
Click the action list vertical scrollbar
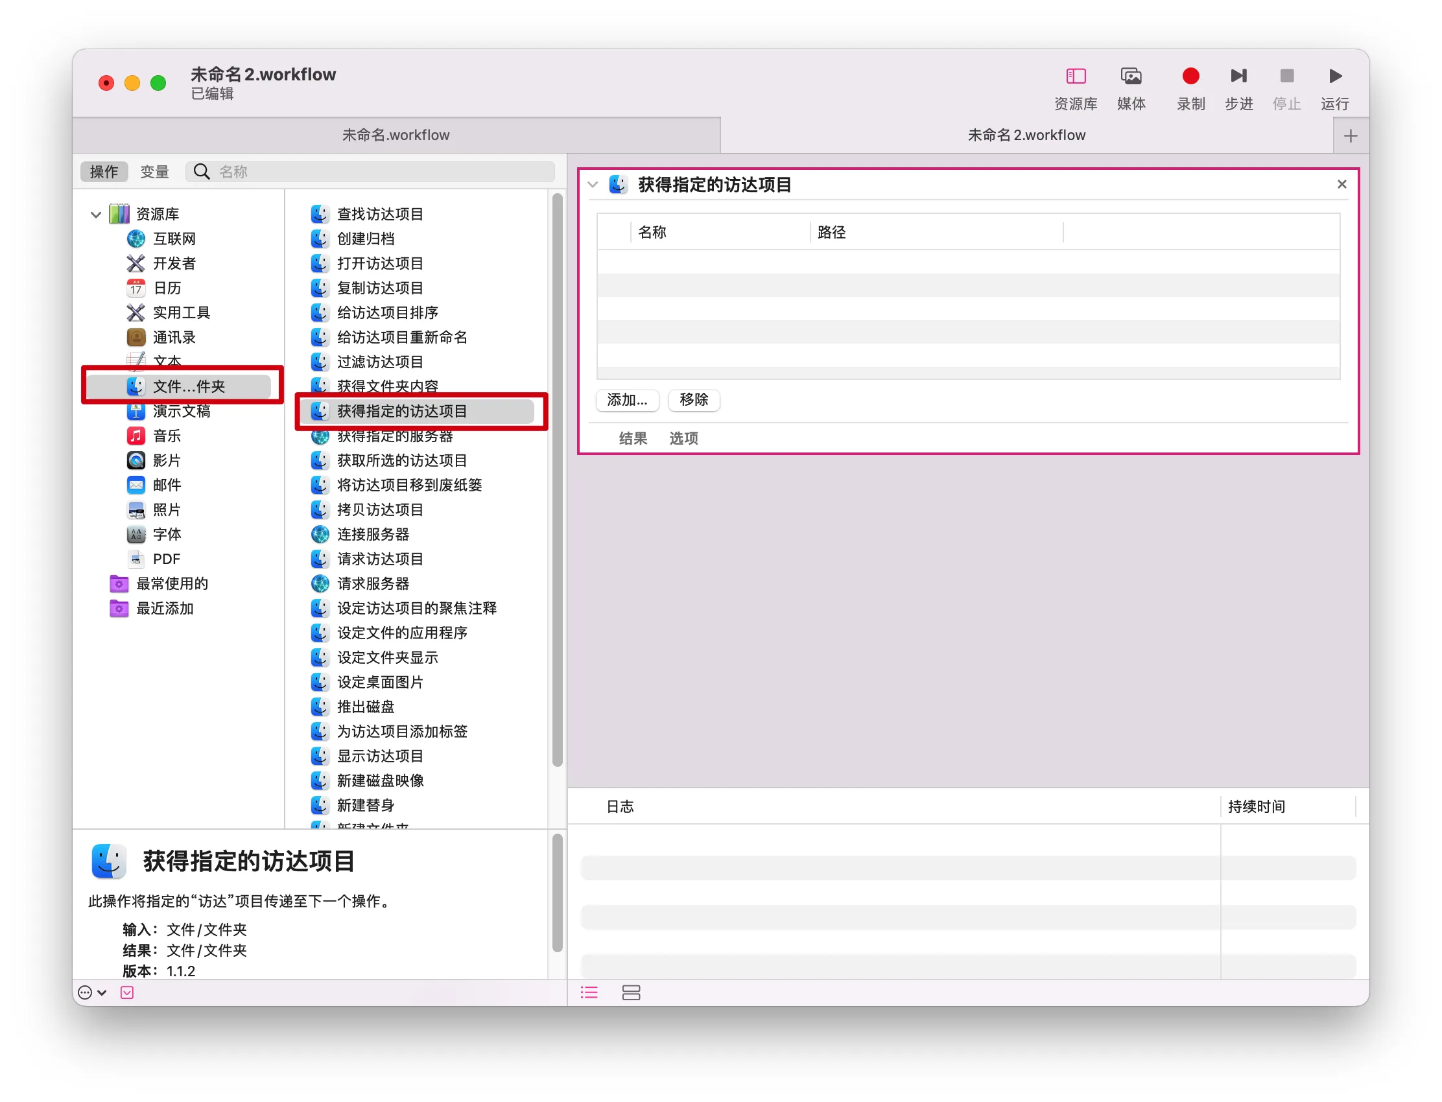(x=557, y=479)
